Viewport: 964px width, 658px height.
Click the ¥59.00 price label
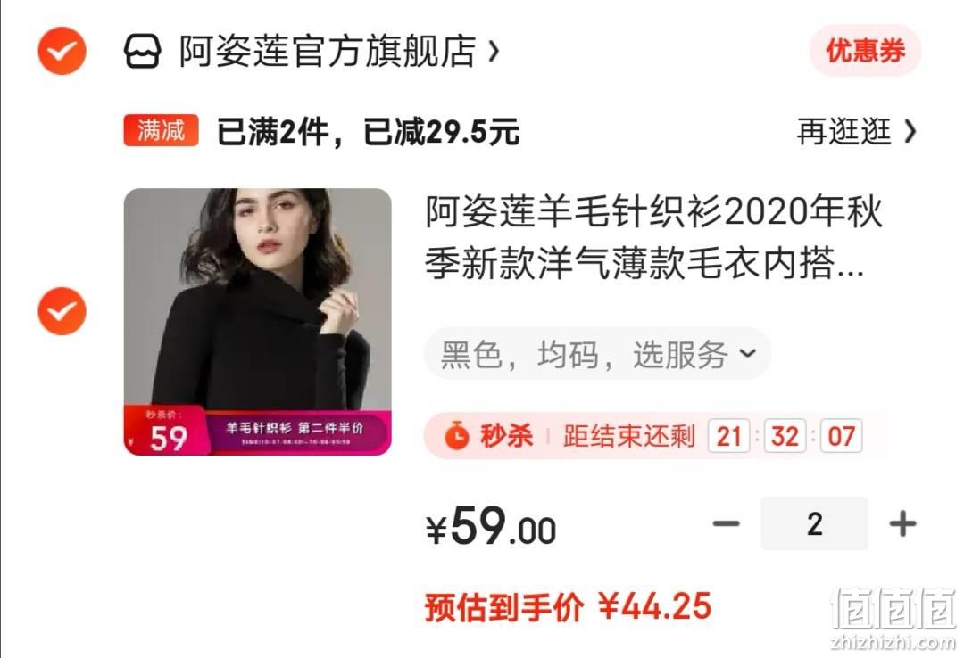pyautogui.click(x=491, y=527)
